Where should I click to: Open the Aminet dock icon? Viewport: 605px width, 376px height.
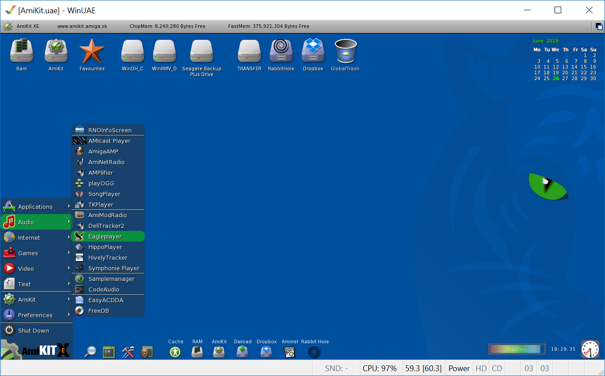pos(290,352)
